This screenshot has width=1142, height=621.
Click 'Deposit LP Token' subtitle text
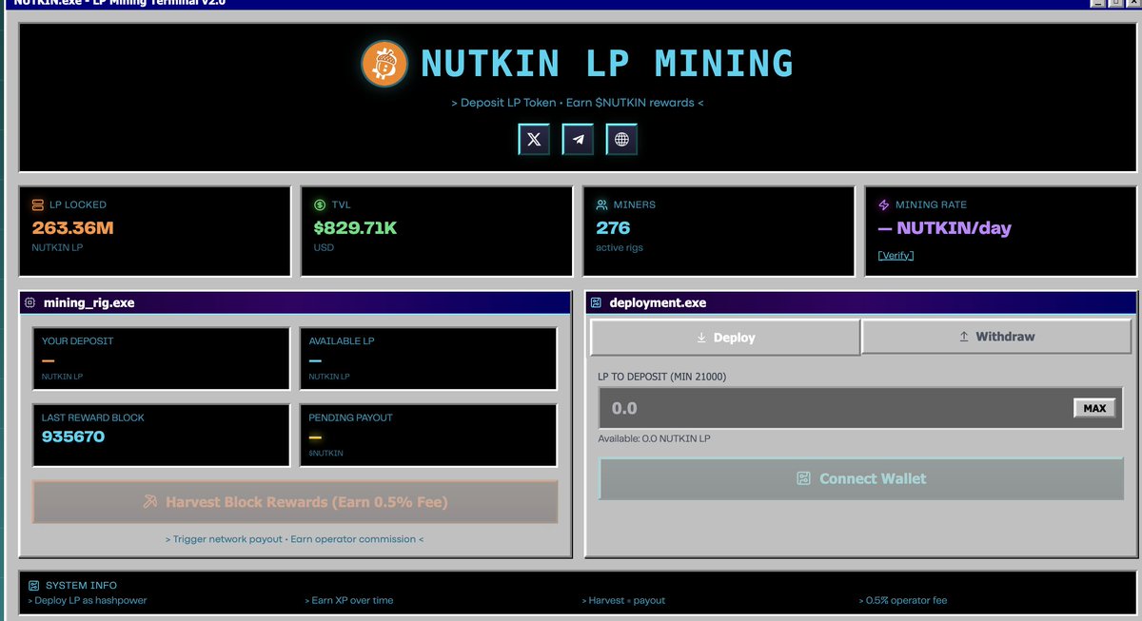click(508, 103)
